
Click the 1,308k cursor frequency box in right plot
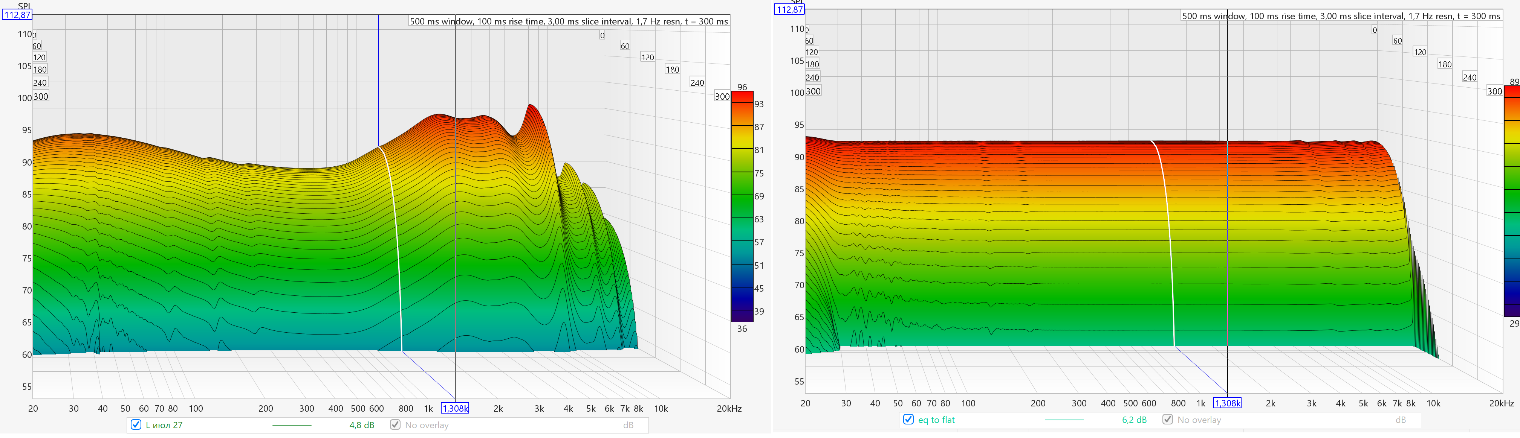click(1227, 403)
